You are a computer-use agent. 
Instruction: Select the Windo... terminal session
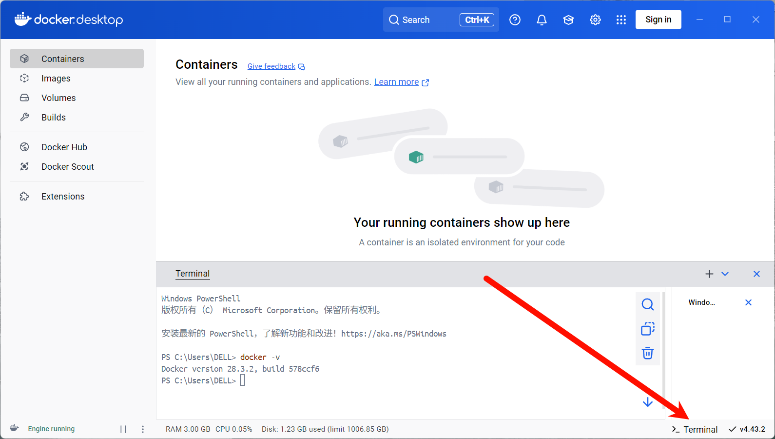701,302
